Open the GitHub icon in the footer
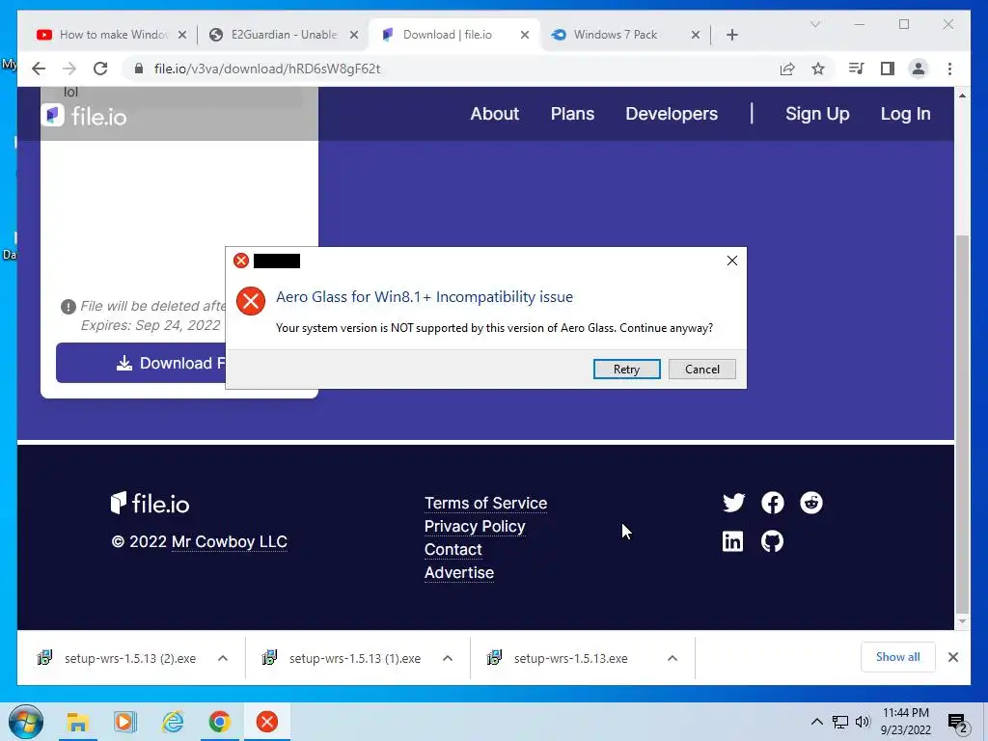988x741 pixels. click(773, 541)
